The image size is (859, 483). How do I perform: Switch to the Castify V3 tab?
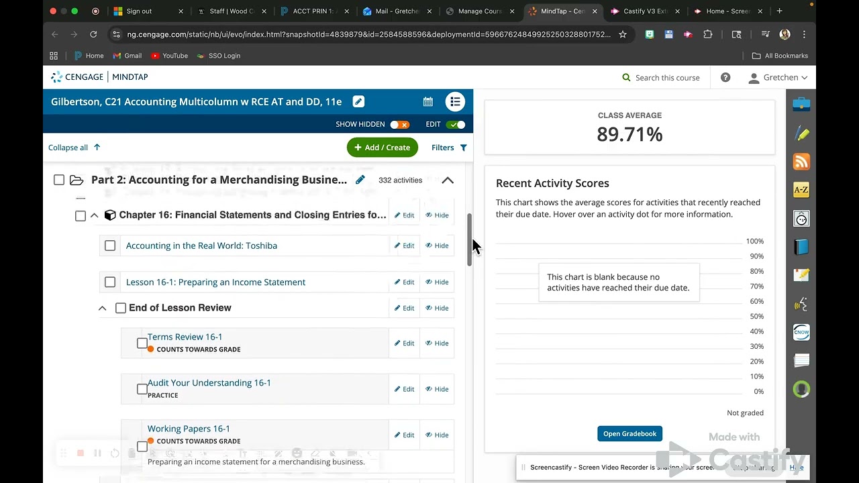(646, 11)
